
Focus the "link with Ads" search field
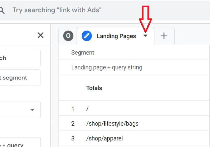point(99,10)
